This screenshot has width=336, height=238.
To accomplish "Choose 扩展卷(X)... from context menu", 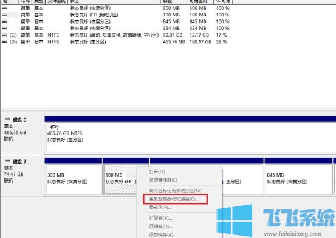I will coord(161,218).
